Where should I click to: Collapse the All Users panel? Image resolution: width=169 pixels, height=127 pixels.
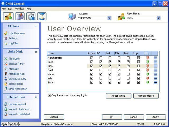(x=36, y=26)
